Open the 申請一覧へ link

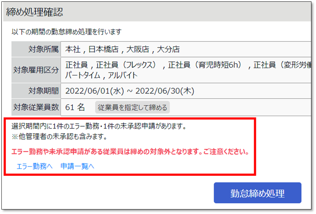[77, 166]
